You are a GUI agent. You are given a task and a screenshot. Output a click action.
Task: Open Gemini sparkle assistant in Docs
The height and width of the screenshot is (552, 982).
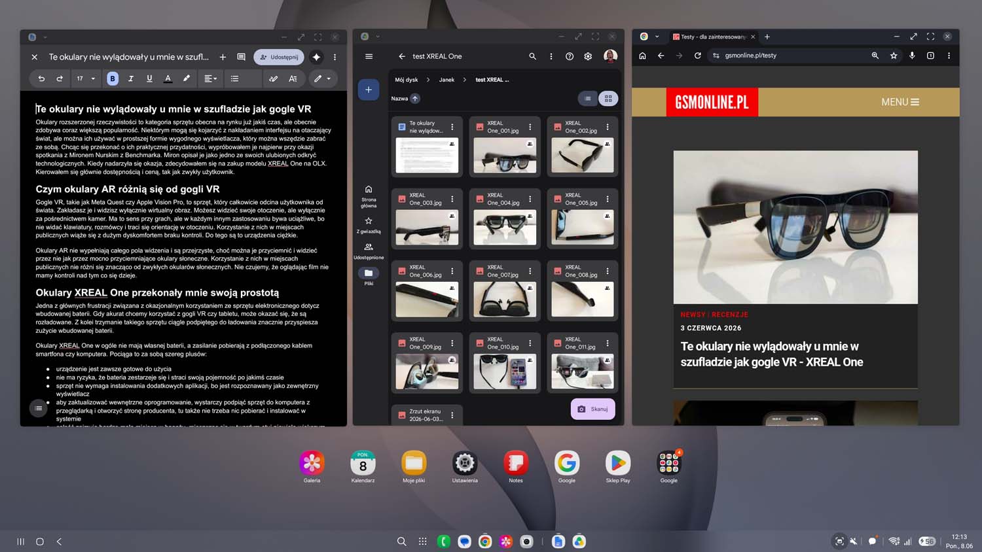click(x=317, y=57)
